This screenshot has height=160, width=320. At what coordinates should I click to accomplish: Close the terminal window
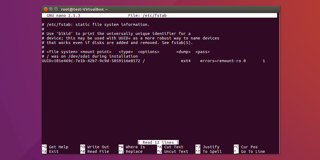click(x=45, y=9)
